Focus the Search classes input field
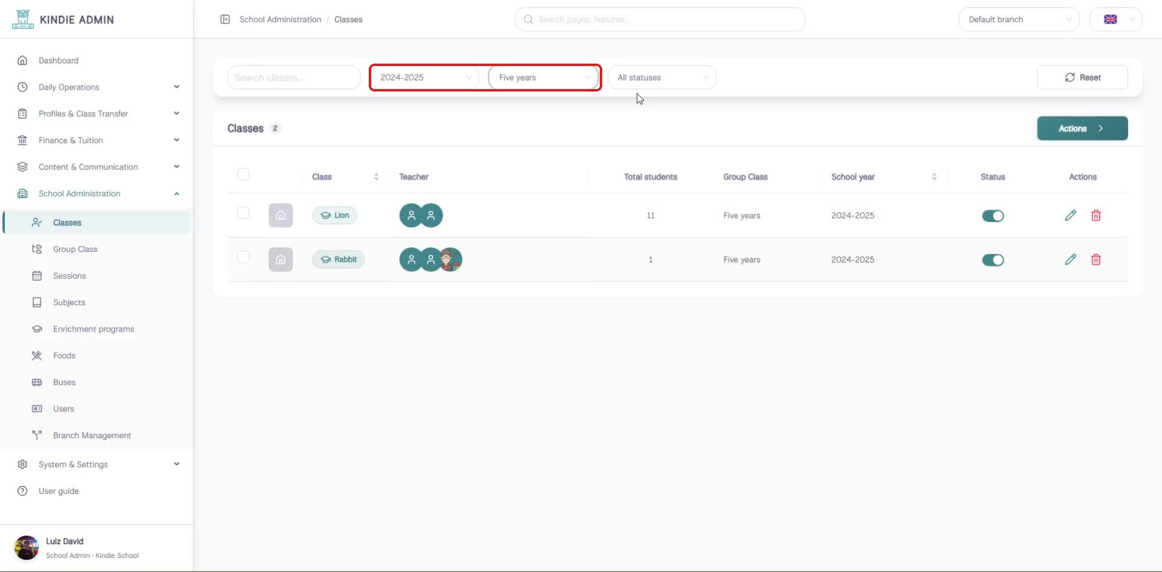The height and width of the screenshot is (572, 1162). [x=294, y=78]
